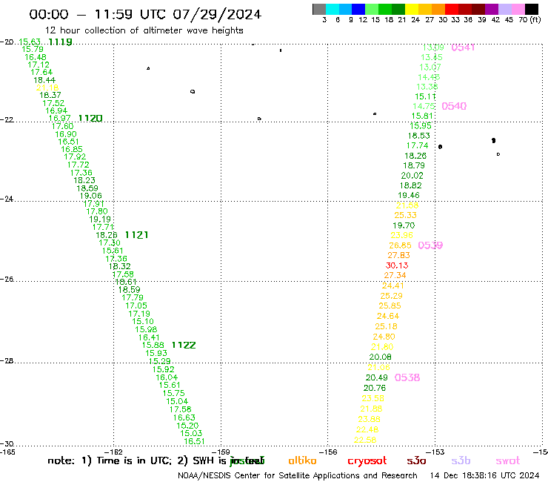548x482 pixels.
Task: Click the -24 latitude axis label
Action: coord(7,199)
